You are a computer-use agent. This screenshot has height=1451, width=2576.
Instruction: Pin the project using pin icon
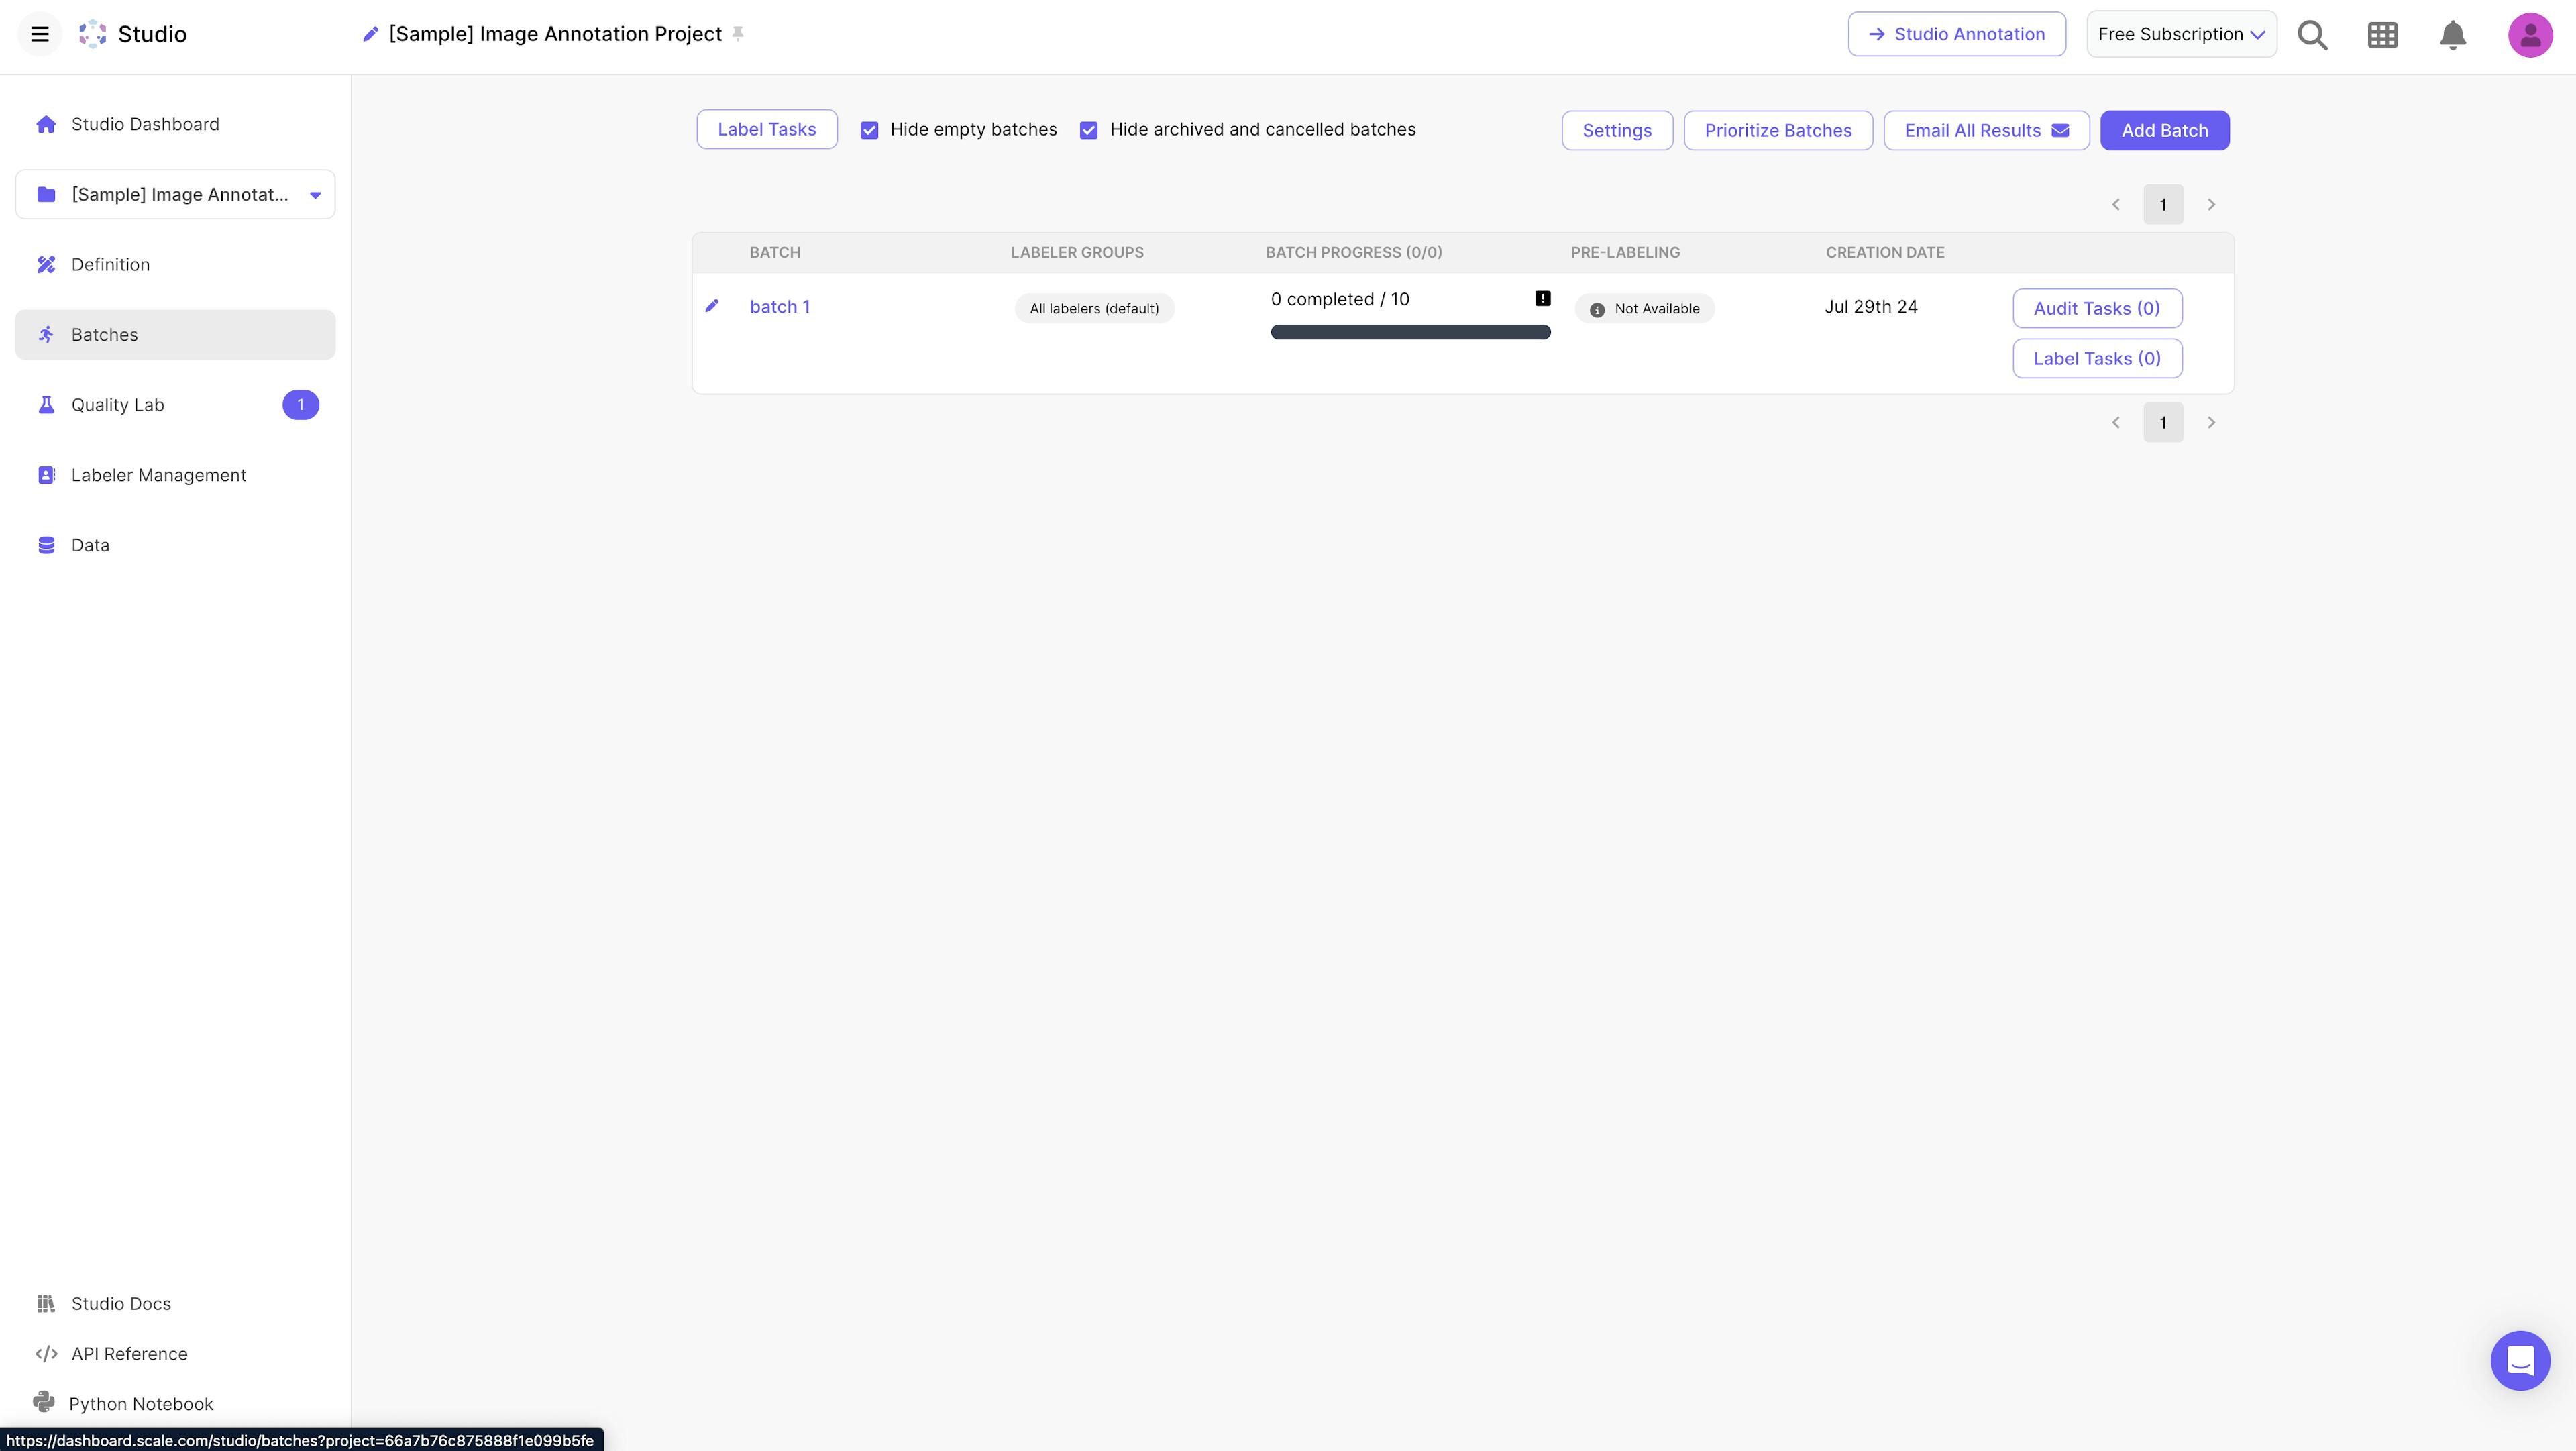tap(738, 34)
